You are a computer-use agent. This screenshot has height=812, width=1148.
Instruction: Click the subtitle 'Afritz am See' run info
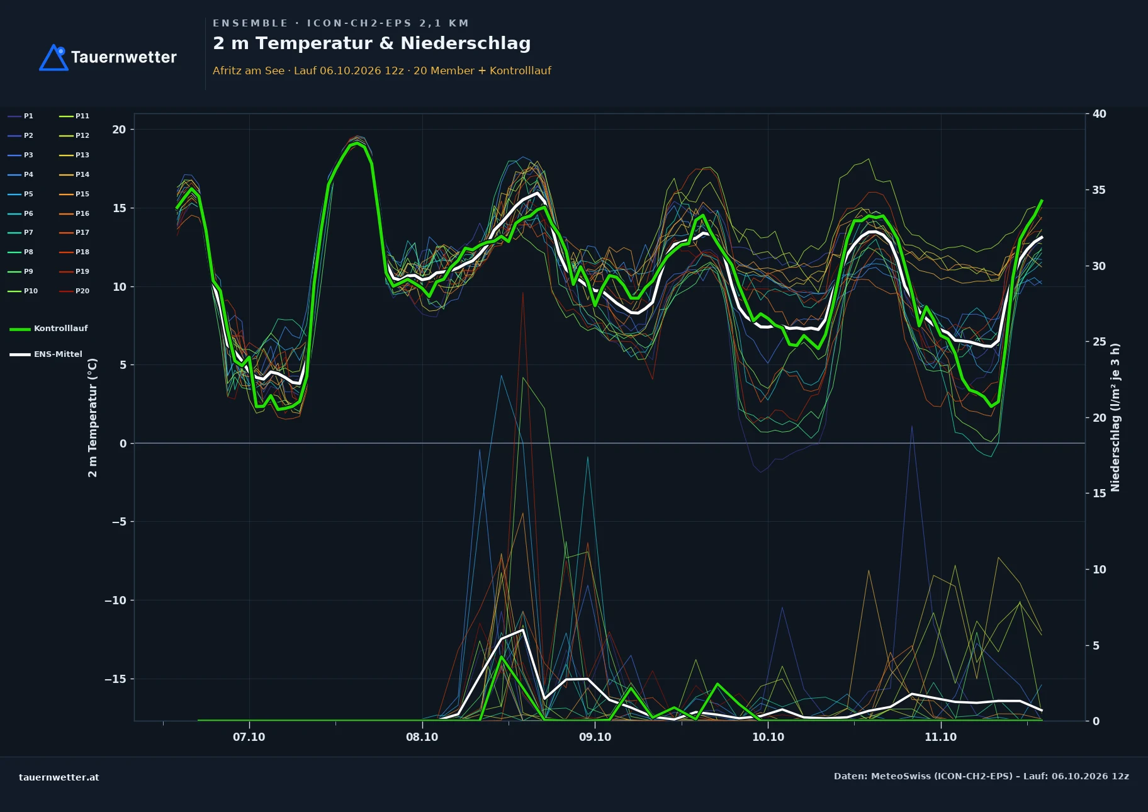(x=381, y=70)
